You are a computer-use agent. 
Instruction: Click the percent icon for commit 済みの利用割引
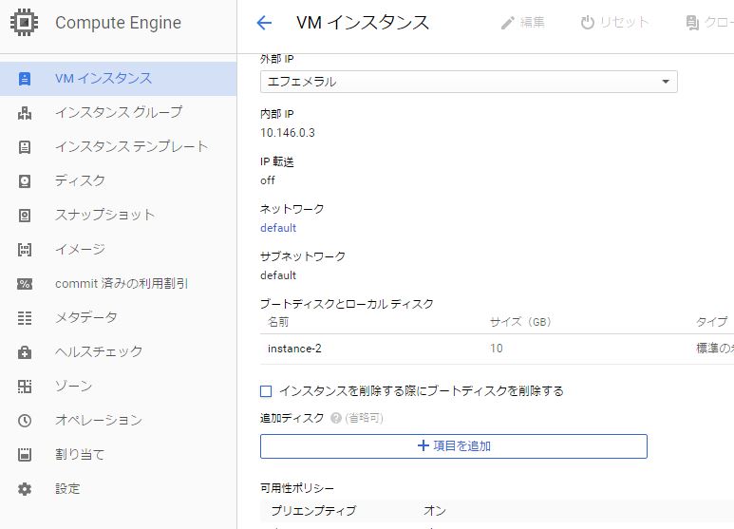pos(25,284)
